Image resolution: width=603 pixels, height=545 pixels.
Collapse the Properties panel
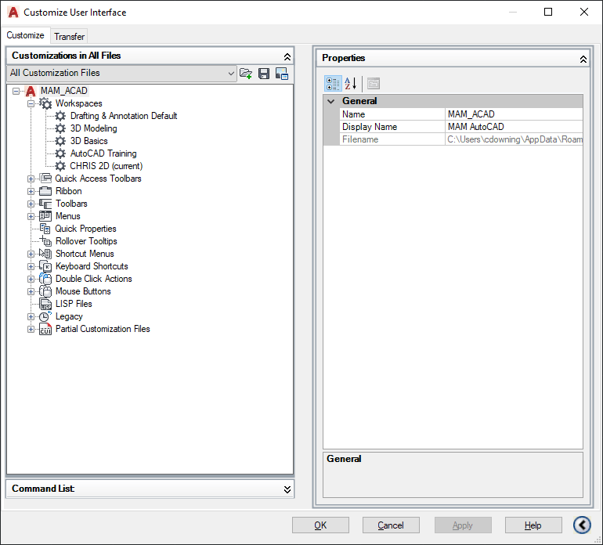(583, 59)
